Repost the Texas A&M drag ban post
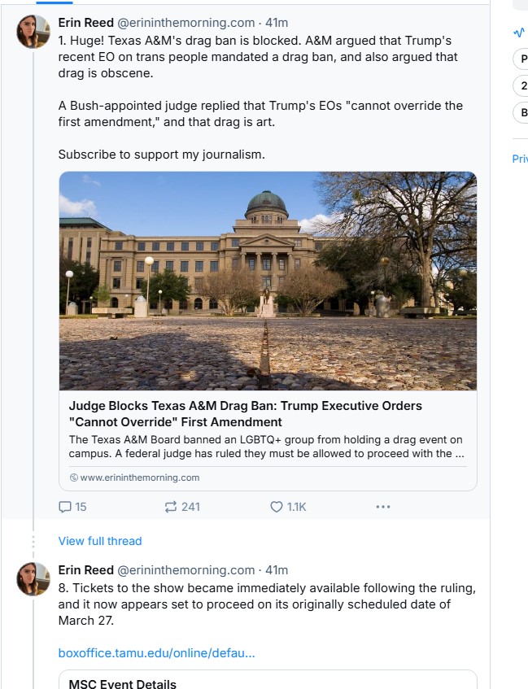528x689 pixels. tap(171, 507)
